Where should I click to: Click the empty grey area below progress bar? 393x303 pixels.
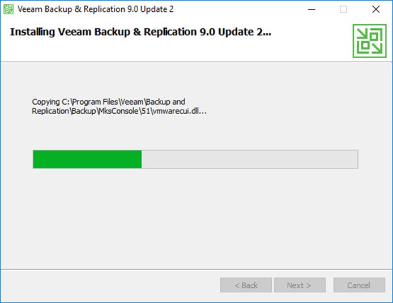(x=195, y=218)
